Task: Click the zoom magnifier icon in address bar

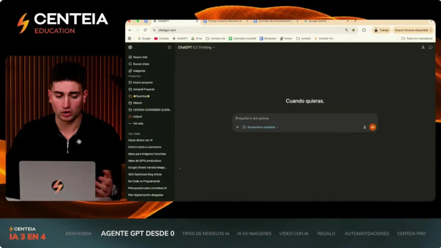Action: [346, 30]
